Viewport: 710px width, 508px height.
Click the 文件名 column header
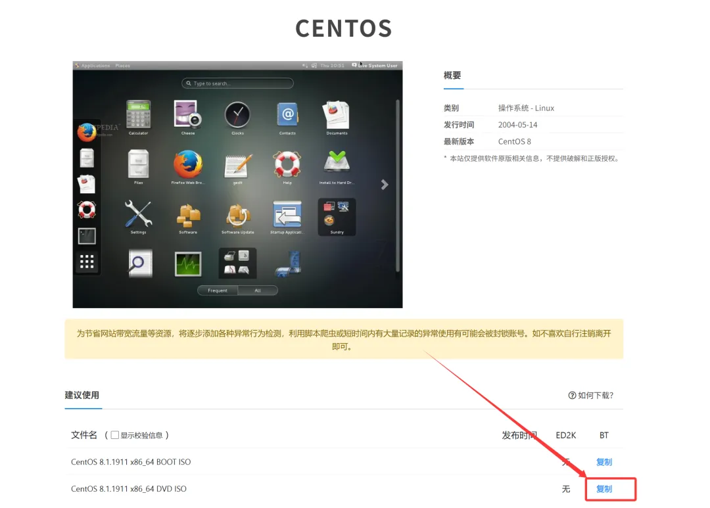point(83,435)
